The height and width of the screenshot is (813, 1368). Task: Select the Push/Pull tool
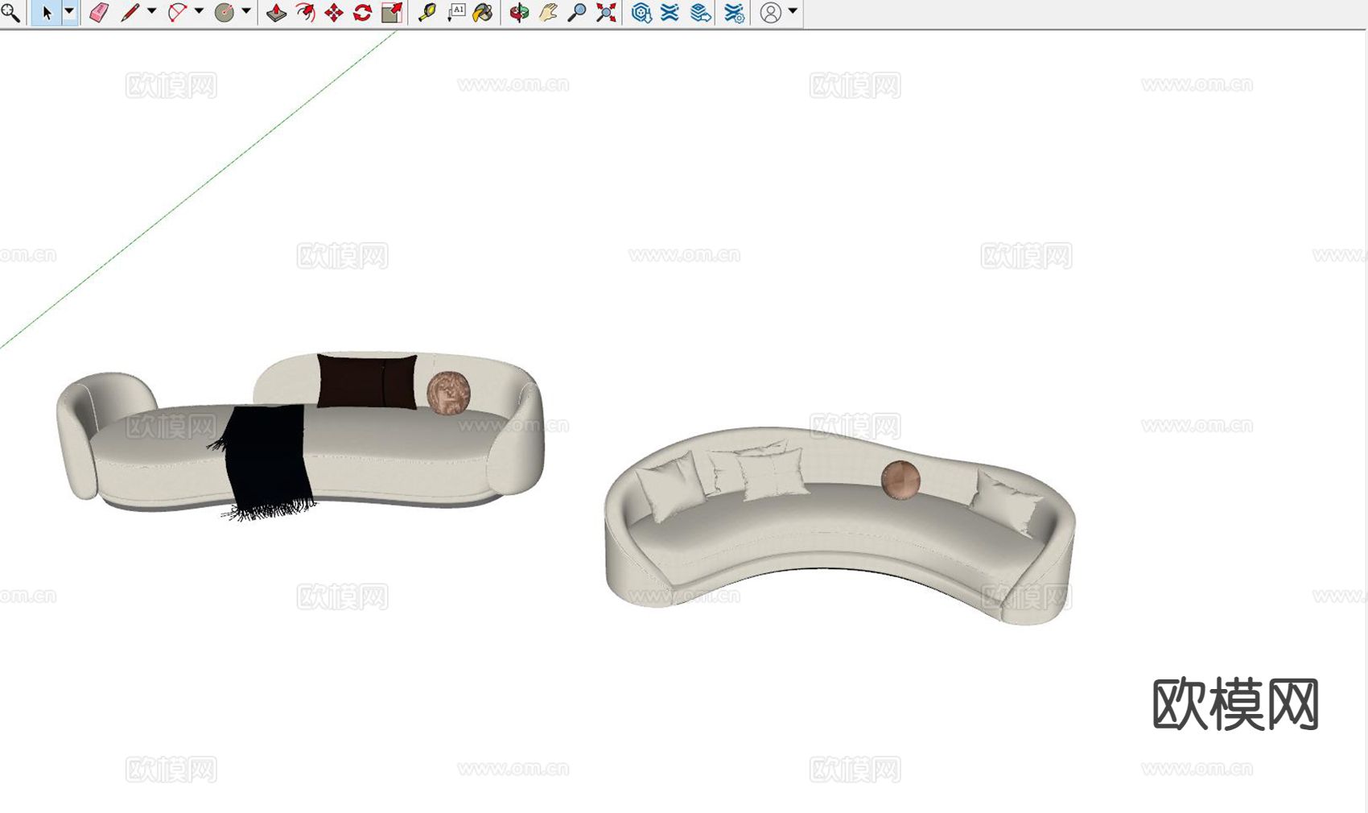point(276,12)
